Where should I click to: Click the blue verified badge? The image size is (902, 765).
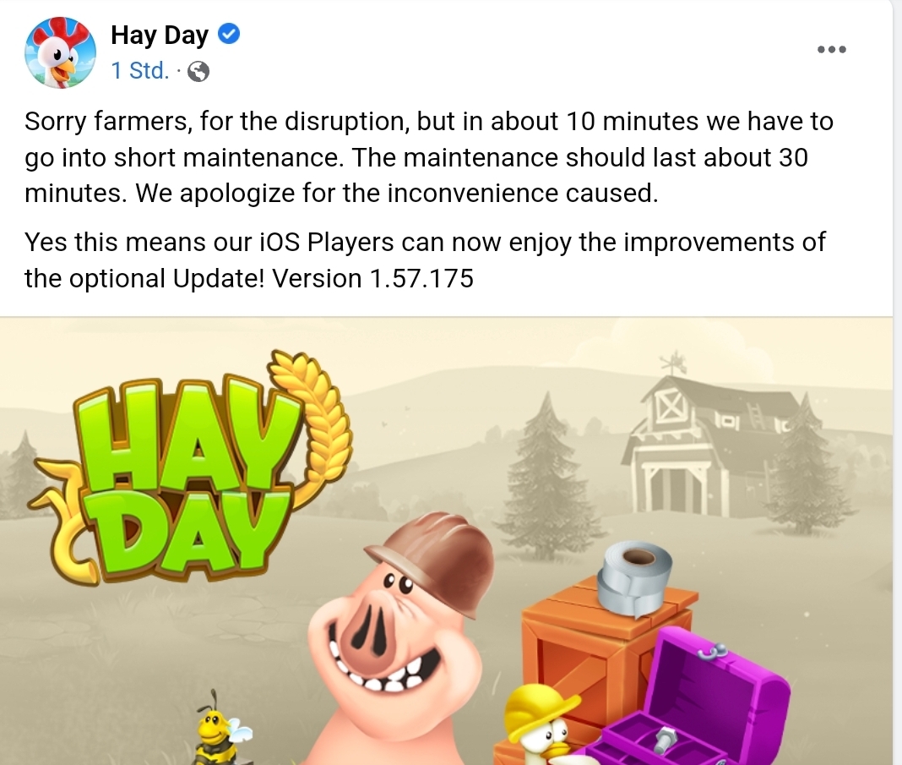coord(229,33)
